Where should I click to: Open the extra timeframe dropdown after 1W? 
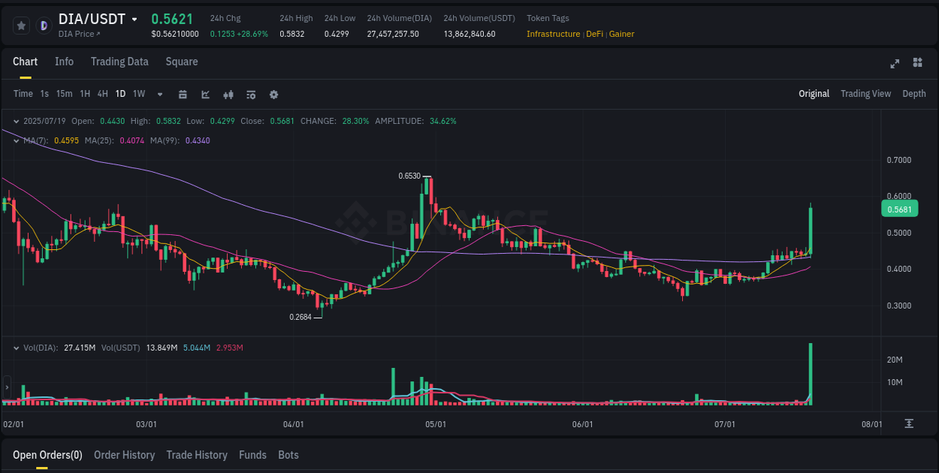[159, 94]
